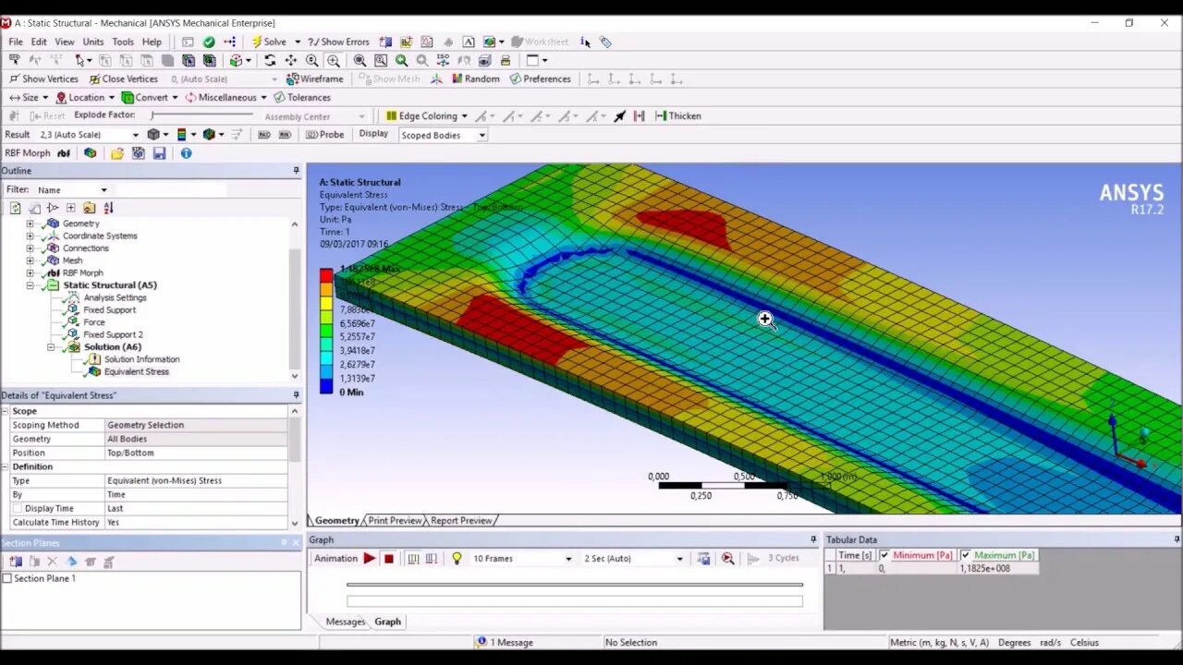Switch to the Print Preview tab
The image size is (1183, 665).
[395, 521]
